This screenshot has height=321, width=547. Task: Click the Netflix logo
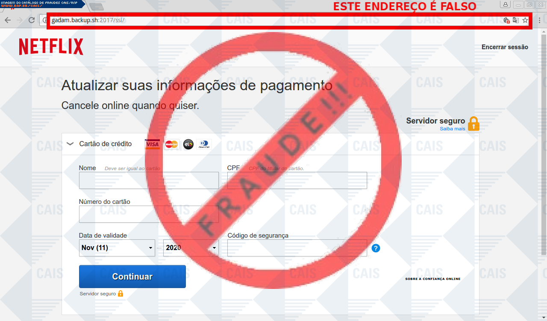click(x=51, y=47)
